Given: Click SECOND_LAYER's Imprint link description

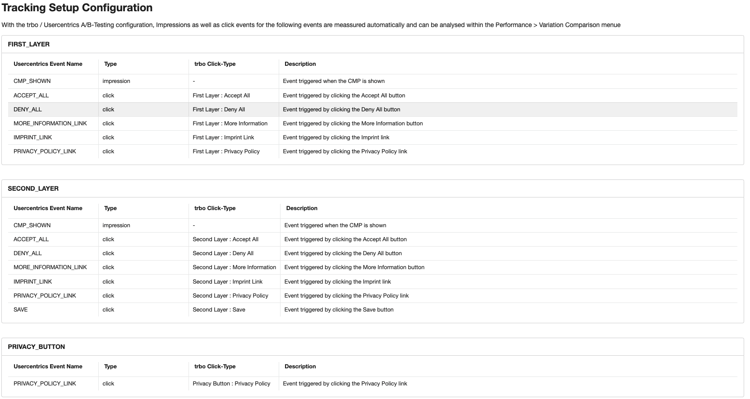Looking at the screenshot, I should 338,282.
